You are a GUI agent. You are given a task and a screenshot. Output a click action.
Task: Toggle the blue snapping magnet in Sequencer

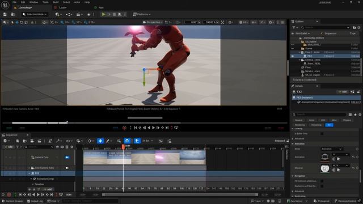point(127,141)
